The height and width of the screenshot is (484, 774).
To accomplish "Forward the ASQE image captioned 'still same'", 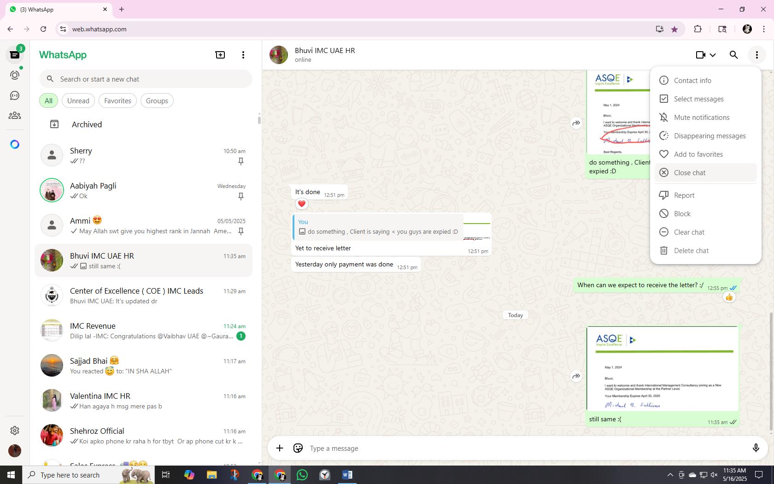I will point(576,376).
